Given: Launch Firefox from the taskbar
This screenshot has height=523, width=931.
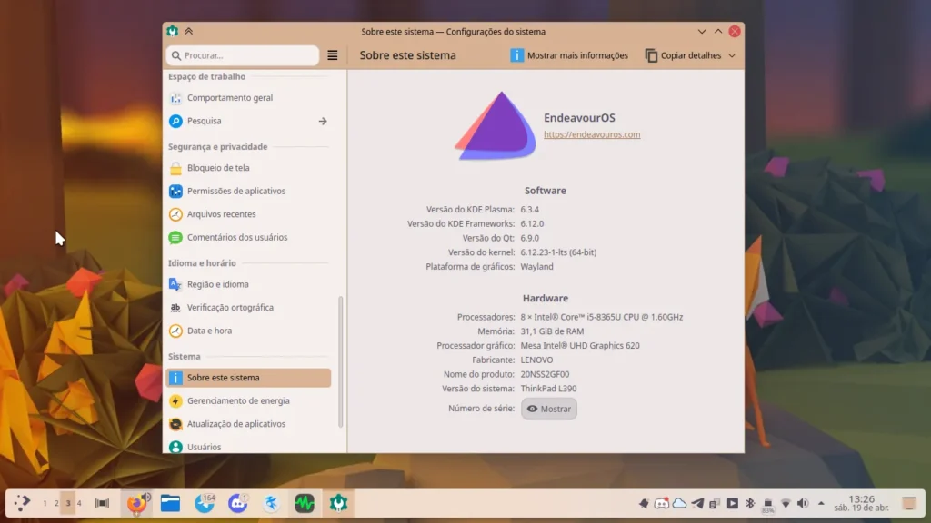Looking at the screenshot, I should pyautogui.click(x=136, y=503).
